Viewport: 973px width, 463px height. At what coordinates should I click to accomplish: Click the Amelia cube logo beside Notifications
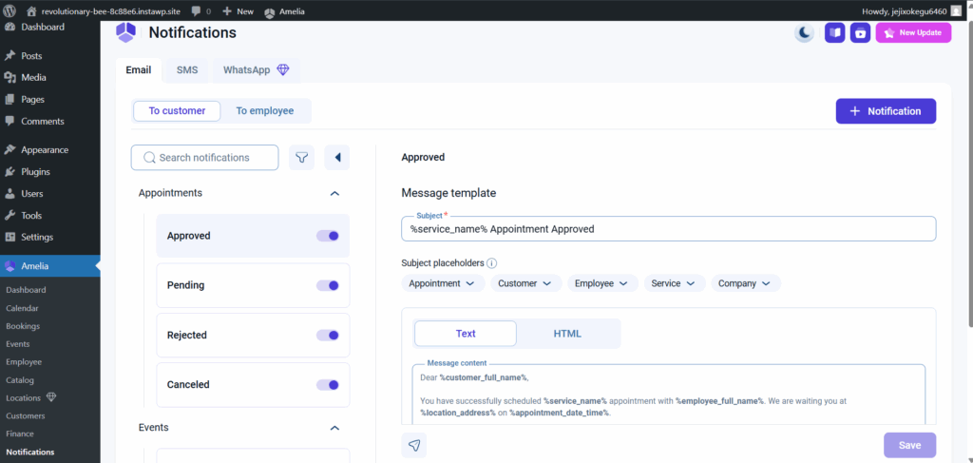click(125, 32)
